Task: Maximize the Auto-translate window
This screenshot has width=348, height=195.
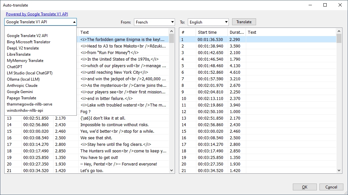Action: click(325, 5)
